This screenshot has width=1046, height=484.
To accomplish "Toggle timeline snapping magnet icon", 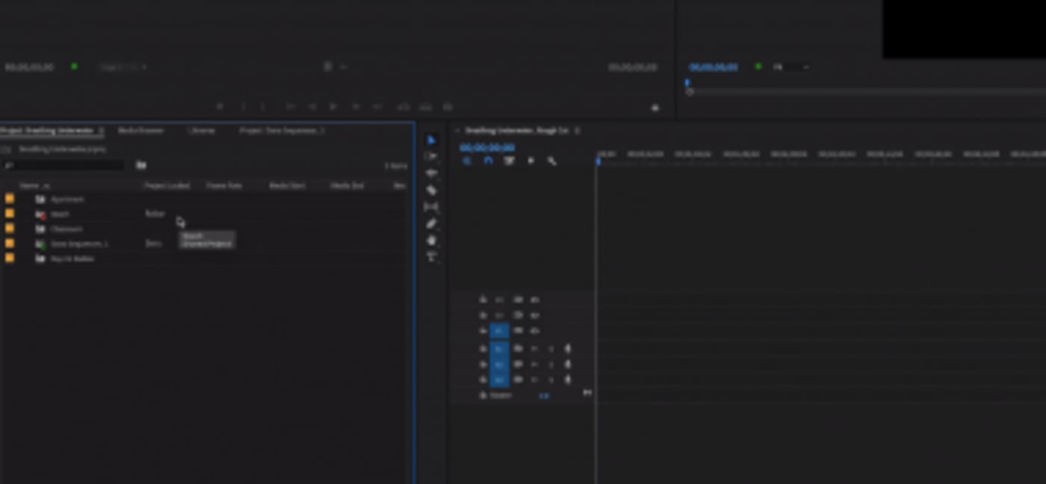I will [488, 161].
